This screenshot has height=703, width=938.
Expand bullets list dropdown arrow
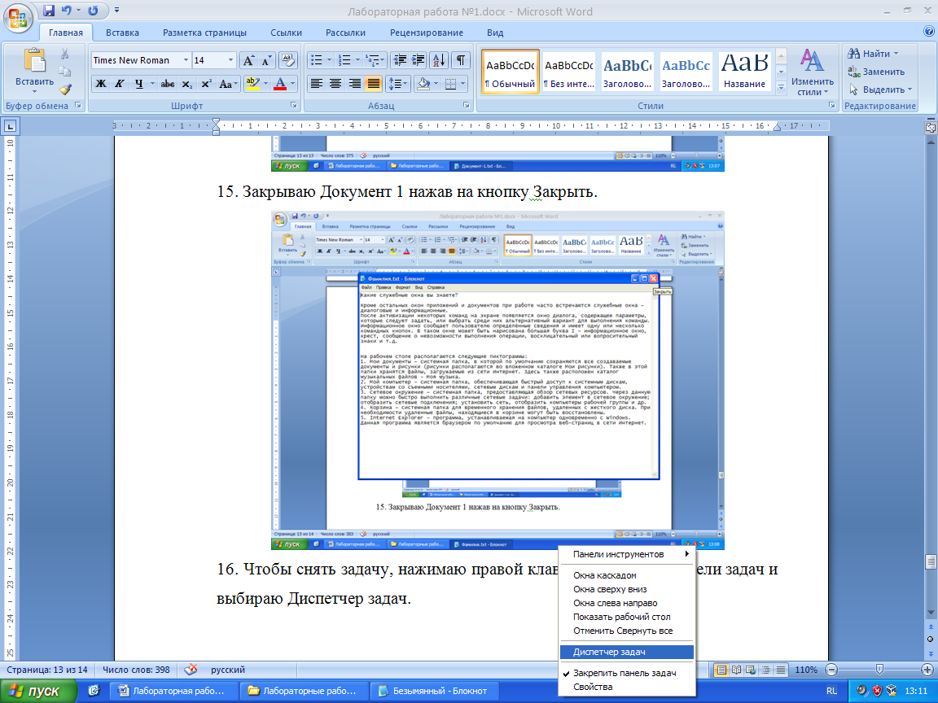pos(331,59)
